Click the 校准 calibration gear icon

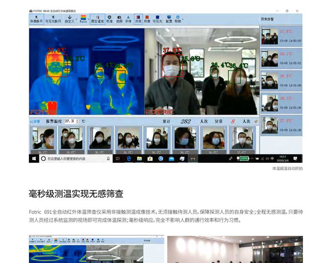tap(109, 18)
